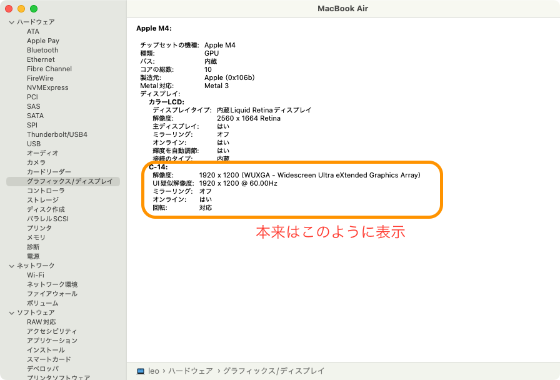
Task: Click グラフィックス/ディスプレイ in the path bar
Action: click(274, 371)
